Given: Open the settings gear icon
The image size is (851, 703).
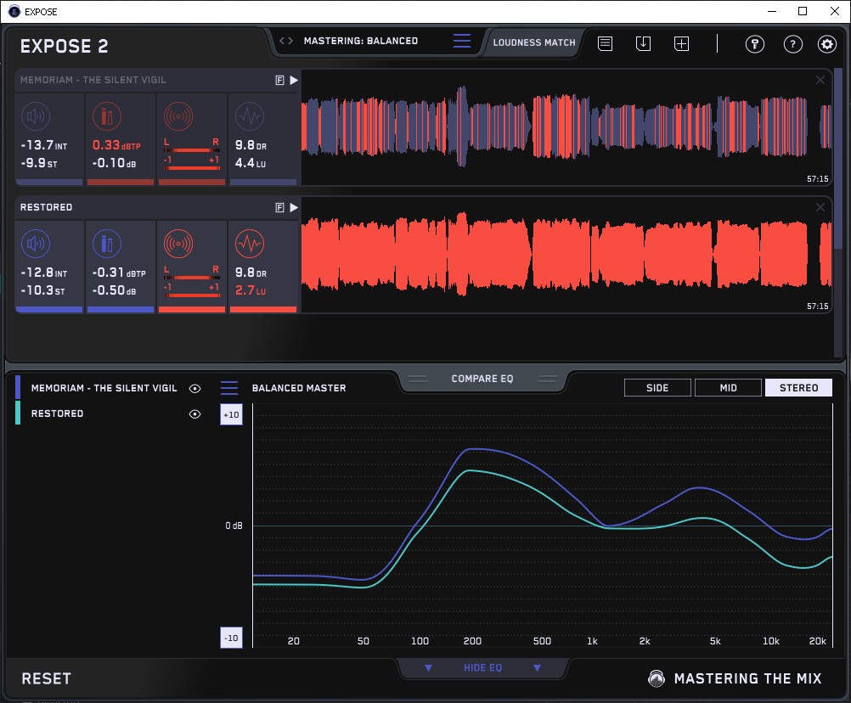Looking at the screenshot, I should [826, 44].
